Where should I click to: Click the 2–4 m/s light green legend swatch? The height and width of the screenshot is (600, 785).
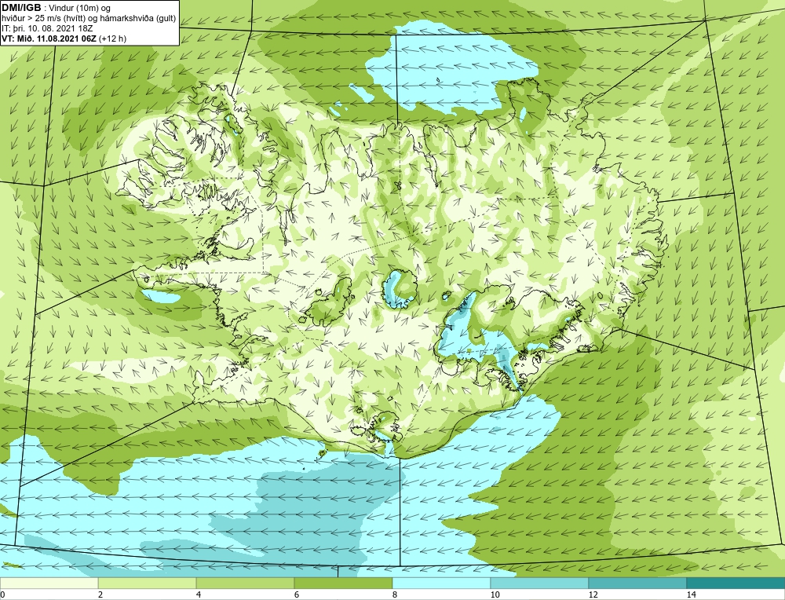tap(148, 583)
